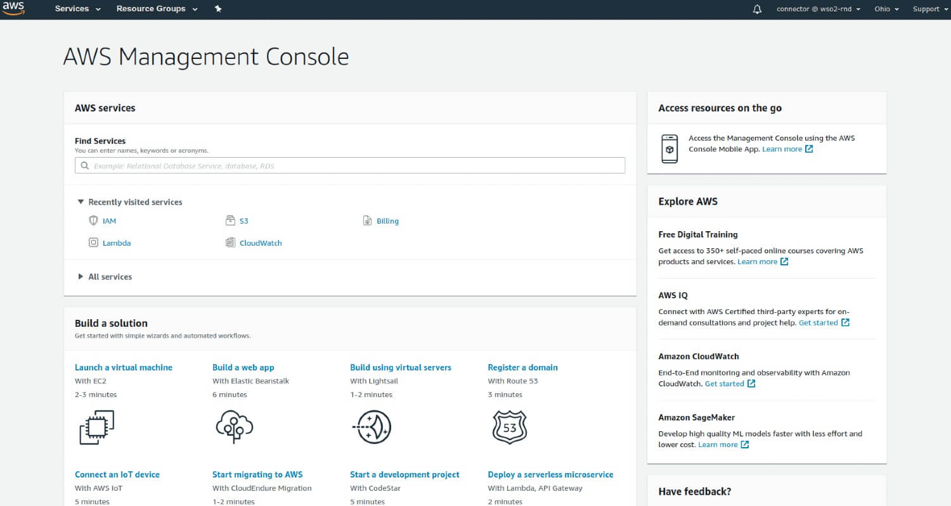Click the search magnifier in Find Services
This screenshot has width=951, height=506.
coord(84,166)
